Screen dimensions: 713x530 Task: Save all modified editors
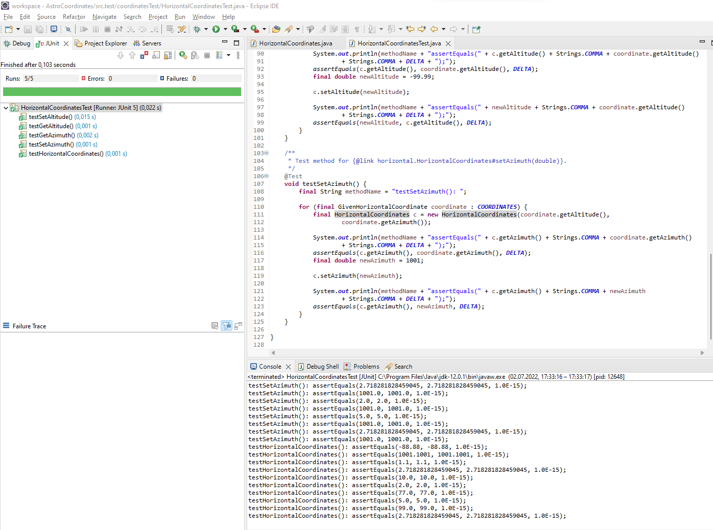(39, 29)
